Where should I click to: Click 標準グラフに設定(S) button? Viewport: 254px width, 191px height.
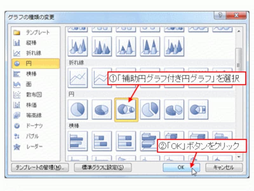tap(103, 167)
